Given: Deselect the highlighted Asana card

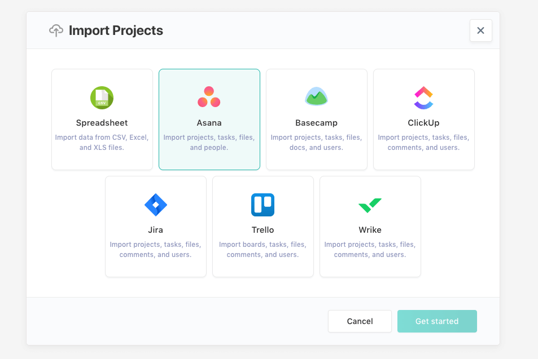Looking at the screenshot, I should coord(209,119).
